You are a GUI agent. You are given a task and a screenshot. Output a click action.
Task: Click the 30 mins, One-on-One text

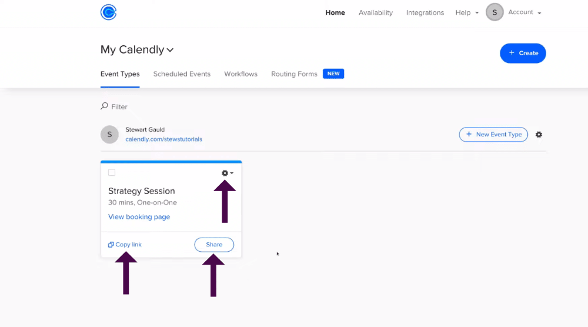(142, 202)
